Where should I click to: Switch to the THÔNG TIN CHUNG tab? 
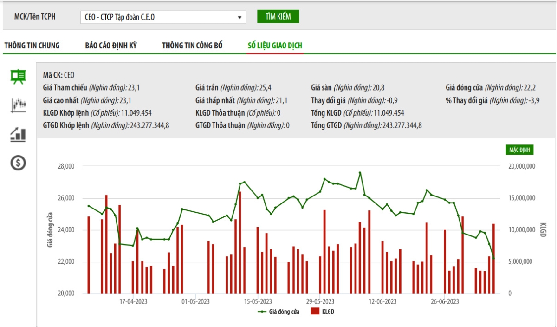pyautogui.click(x=32, y=46)
